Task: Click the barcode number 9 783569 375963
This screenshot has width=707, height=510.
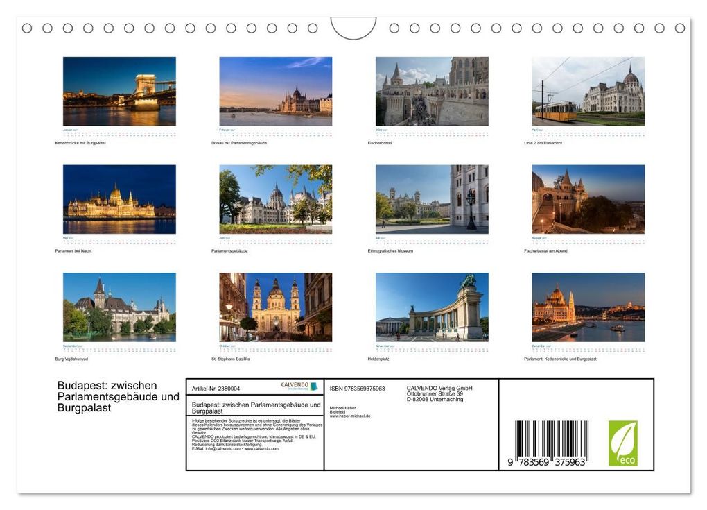Action: click(546, 462)
